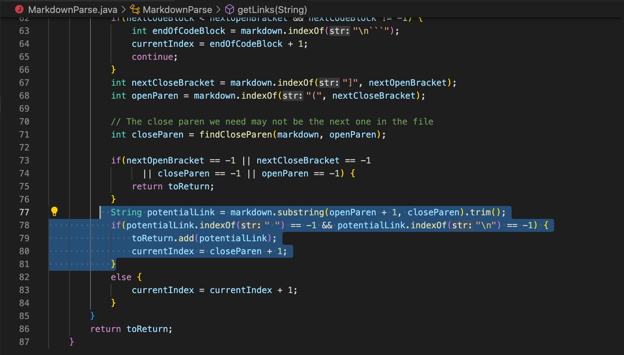Click "currentIndex" at start of line 64
The width and height of the screenshot is (624, 355).
(x=163, y=44)
